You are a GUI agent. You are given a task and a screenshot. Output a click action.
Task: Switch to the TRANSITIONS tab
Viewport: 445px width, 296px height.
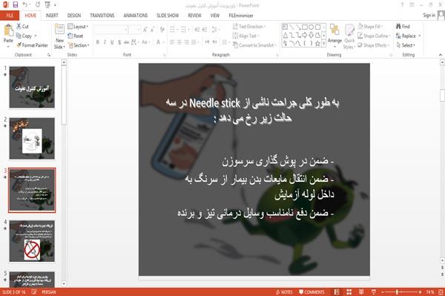pos(102,16)
